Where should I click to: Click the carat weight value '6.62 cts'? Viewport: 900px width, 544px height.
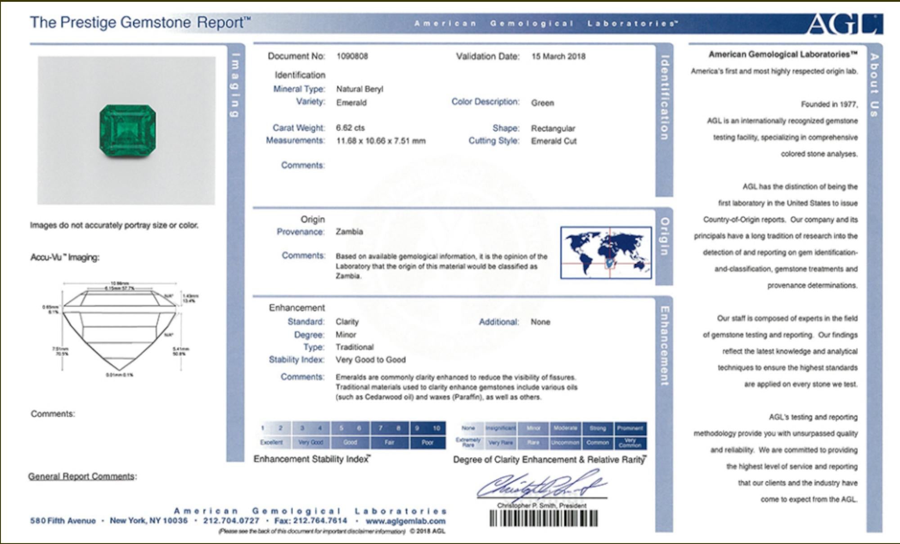tap(350, 128)
